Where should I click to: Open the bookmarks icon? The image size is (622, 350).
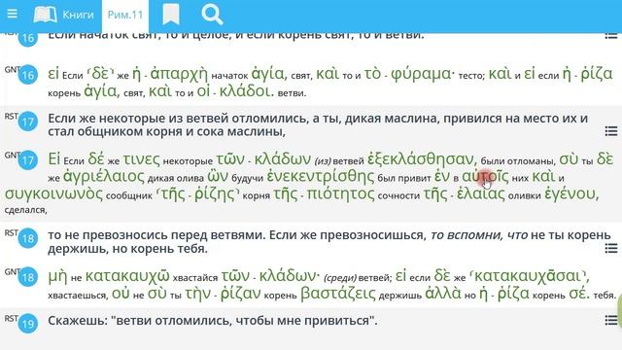pos(171,15)
